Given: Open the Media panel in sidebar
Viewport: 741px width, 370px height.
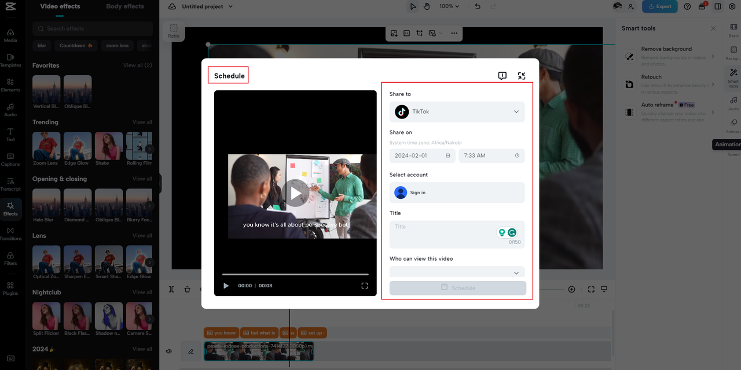Looking at the screenshot, I should click(10, 35).
